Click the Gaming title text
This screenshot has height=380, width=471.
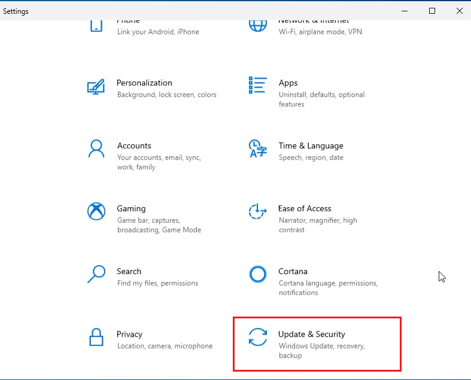tap(131, 209)
